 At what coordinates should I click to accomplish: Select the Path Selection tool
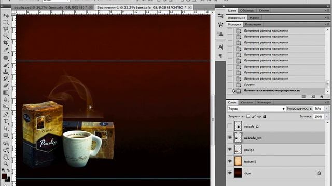6,128
